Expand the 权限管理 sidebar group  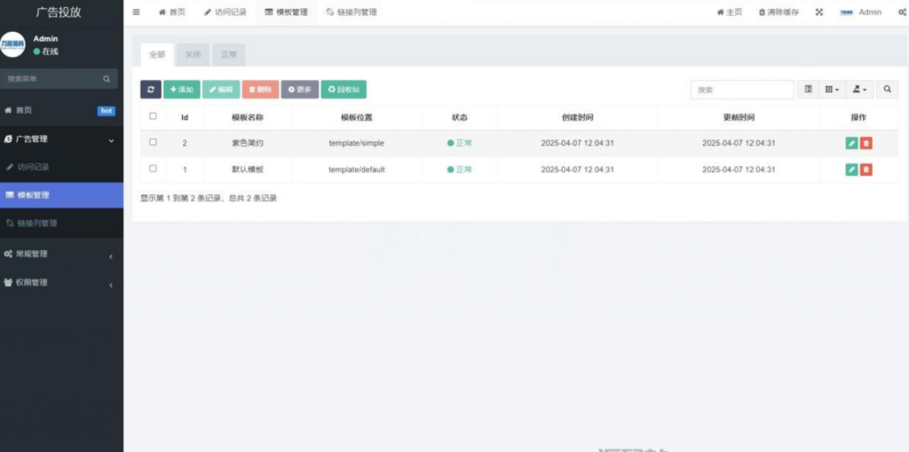61,282
